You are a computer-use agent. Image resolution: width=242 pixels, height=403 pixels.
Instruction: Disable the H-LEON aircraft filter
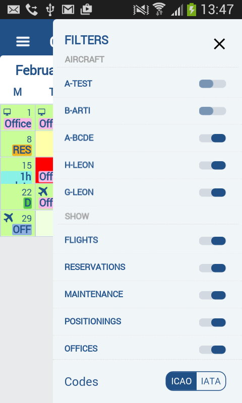(212, 165)
